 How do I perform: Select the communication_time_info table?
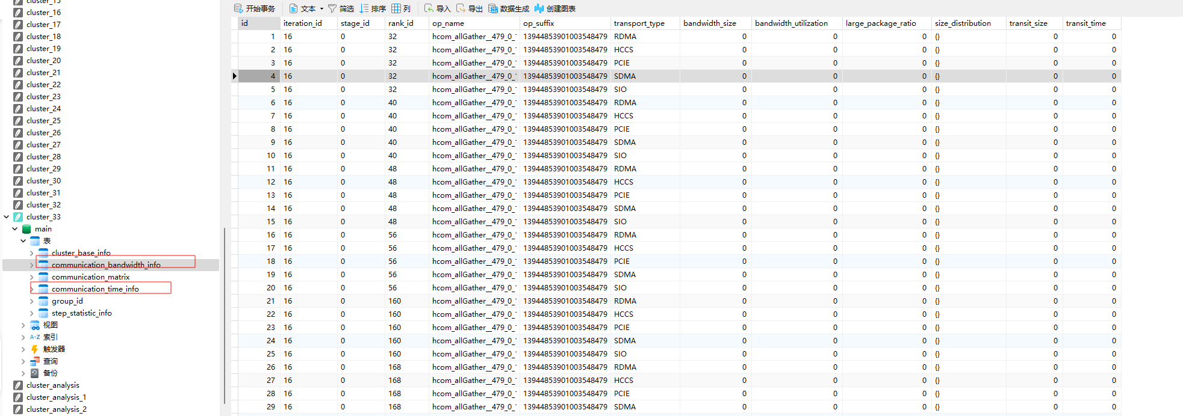pyautogui.click(x=95, y=289)
